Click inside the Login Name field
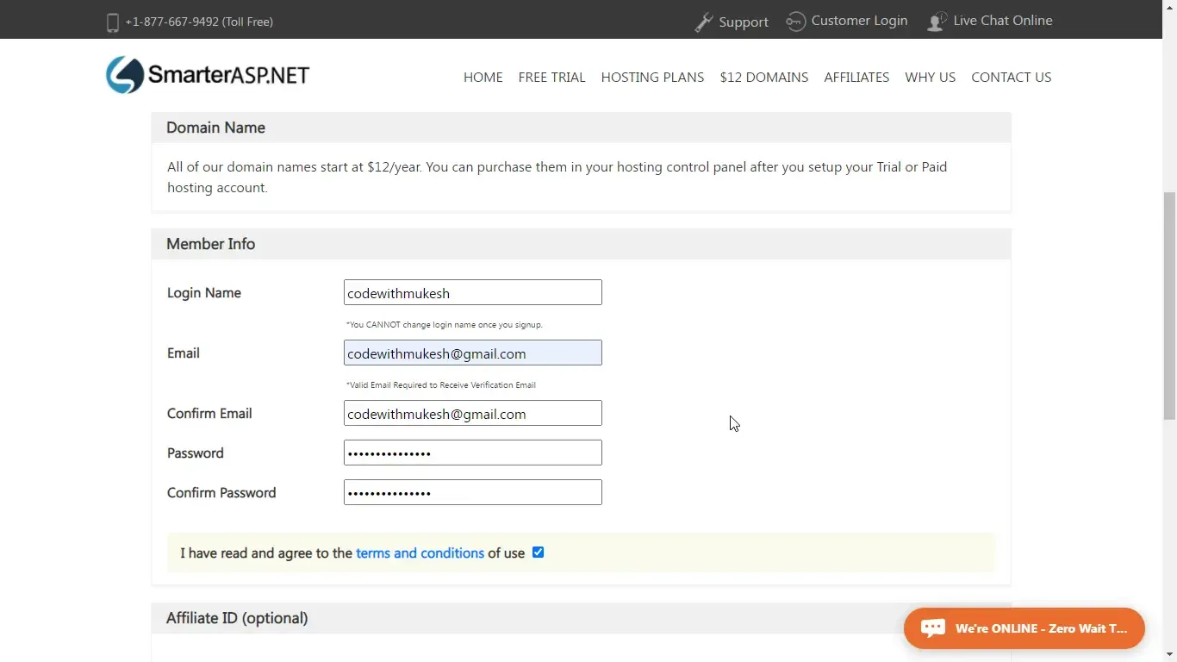This screenshot has width=1177, height=662. 472,292
